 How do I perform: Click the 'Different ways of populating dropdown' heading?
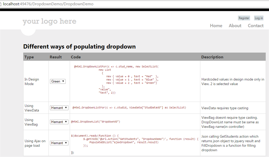(79, 47)
